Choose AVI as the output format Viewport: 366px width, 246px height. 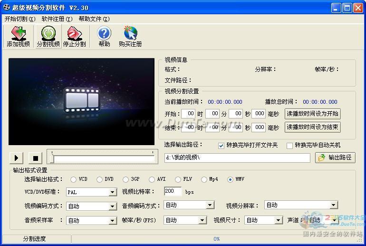tap(152, 179)
